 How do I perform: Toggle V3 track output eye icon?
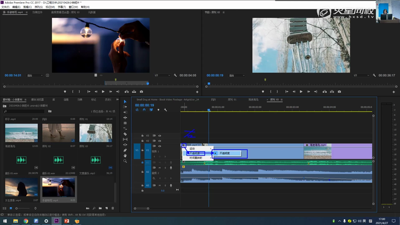160,136
